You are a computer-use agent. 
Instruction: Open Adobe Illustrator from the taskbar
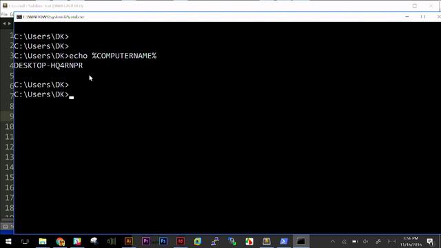129,241
